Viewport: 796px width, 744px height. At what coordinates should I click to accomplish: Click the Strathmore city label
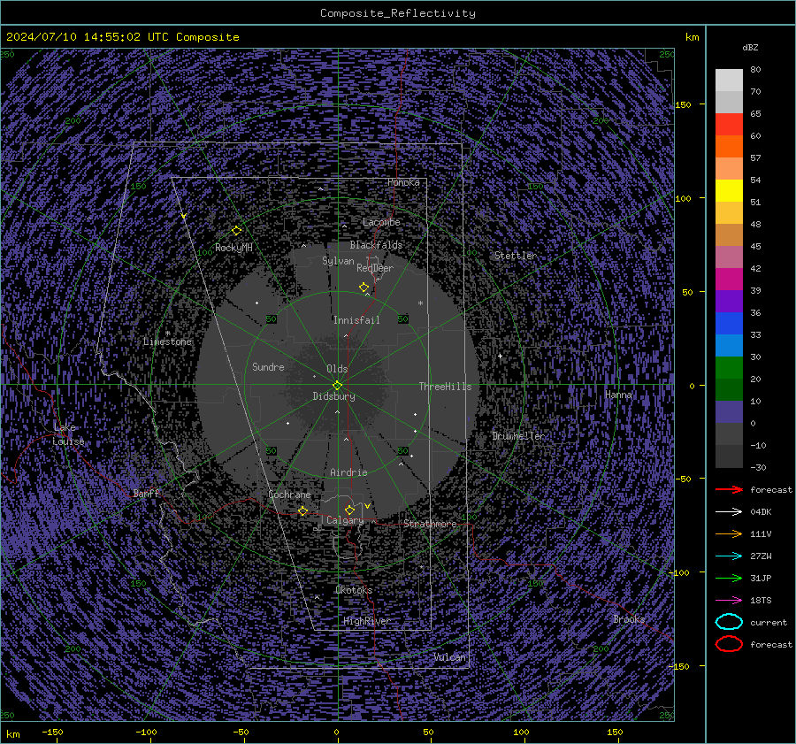point(430,524)
